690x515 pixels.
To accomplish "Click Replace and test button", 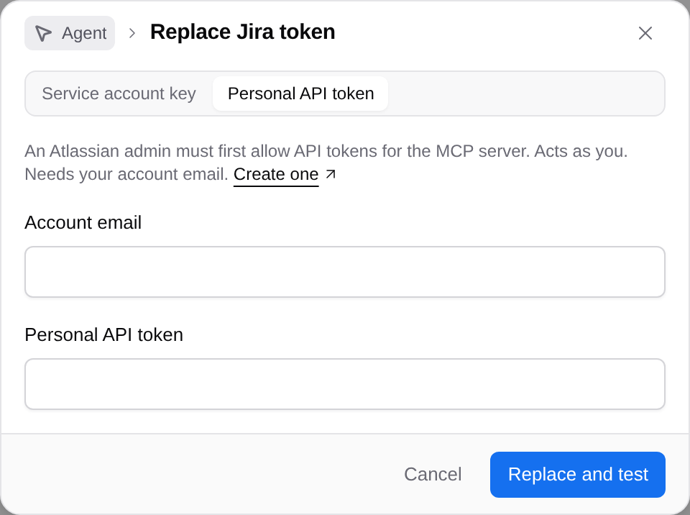I will [577, 475].
